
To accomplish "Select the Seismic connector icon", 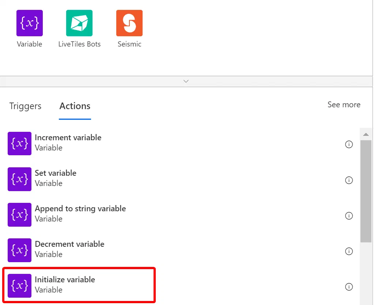I will 129,23.
